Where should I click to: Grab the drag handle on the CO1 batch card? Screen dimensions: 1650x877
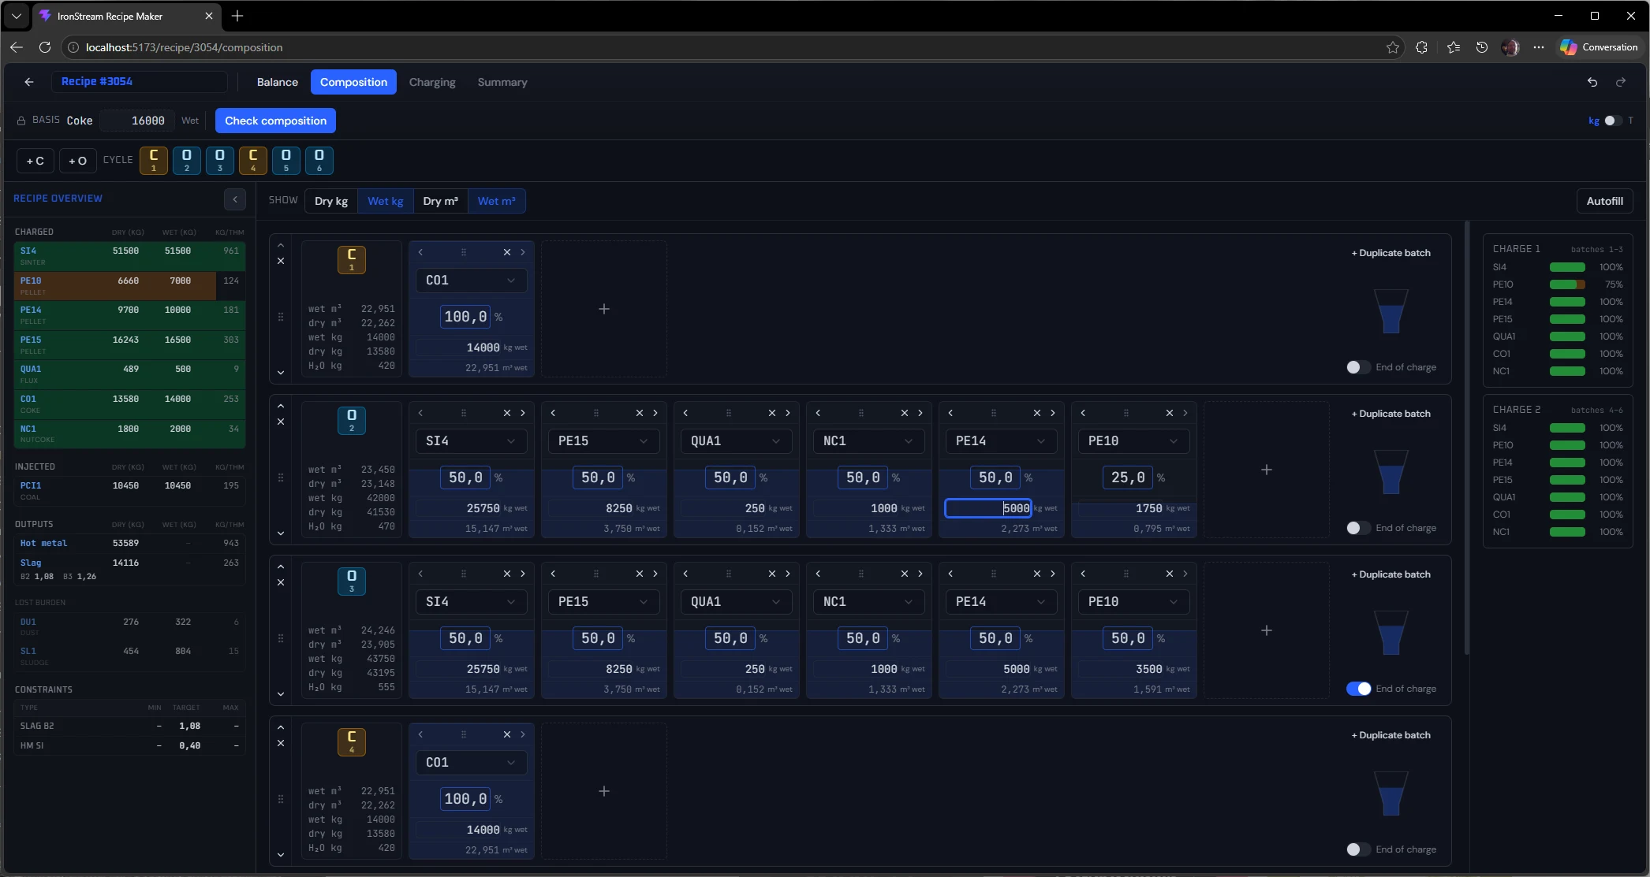(x=464, y=252)
